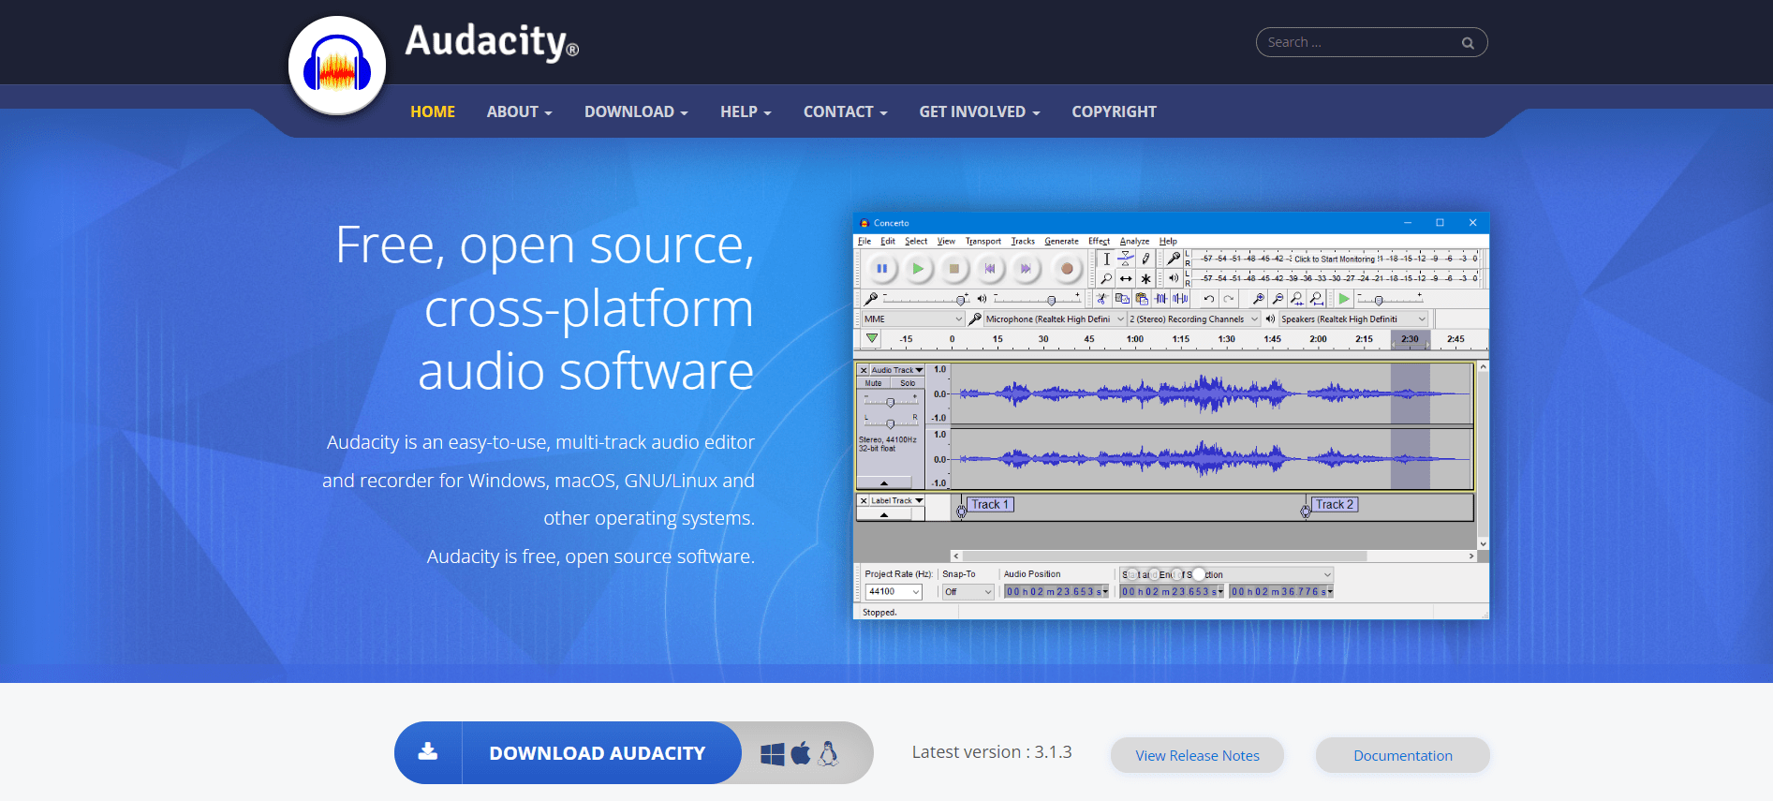Select the I-beam Selection tool in the Audacity screenshot
This screenshot has height=801, width=1773.
pyautogui.click(x=1106, y=260)
